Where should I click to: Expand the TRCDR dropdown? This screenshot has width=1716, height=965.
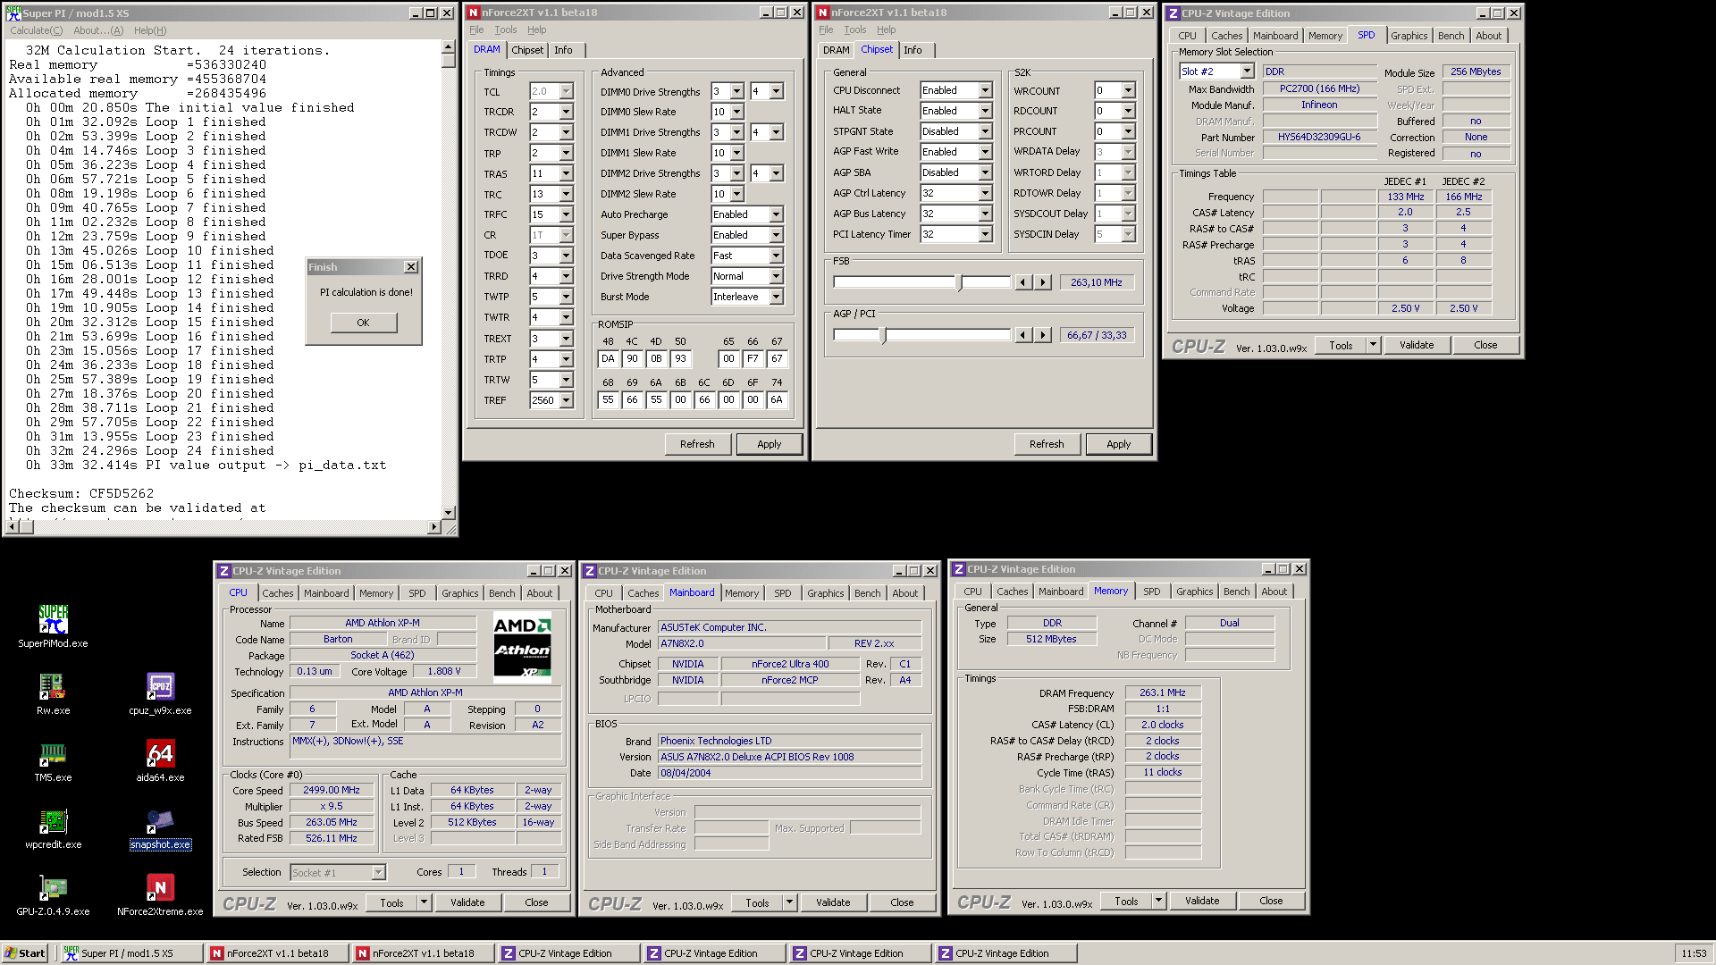566,112
